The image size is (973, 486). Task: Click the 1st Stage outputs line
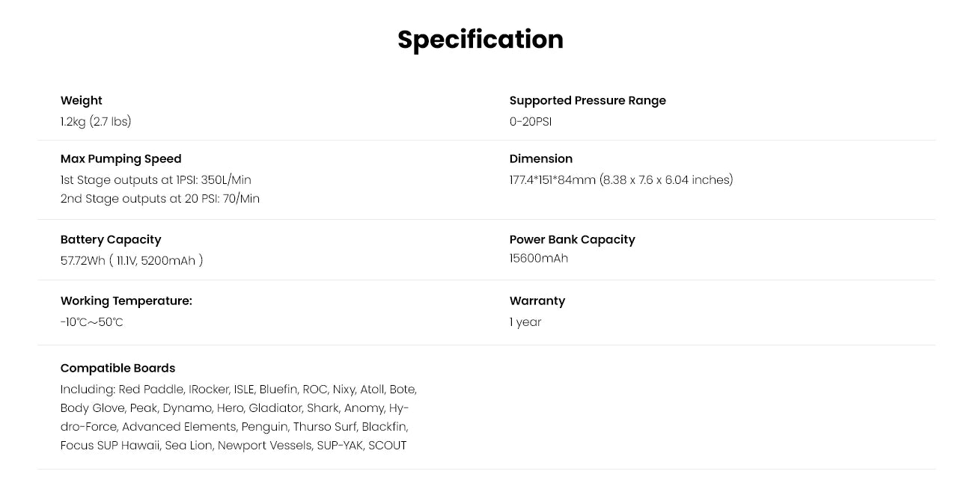coord(156,179)
